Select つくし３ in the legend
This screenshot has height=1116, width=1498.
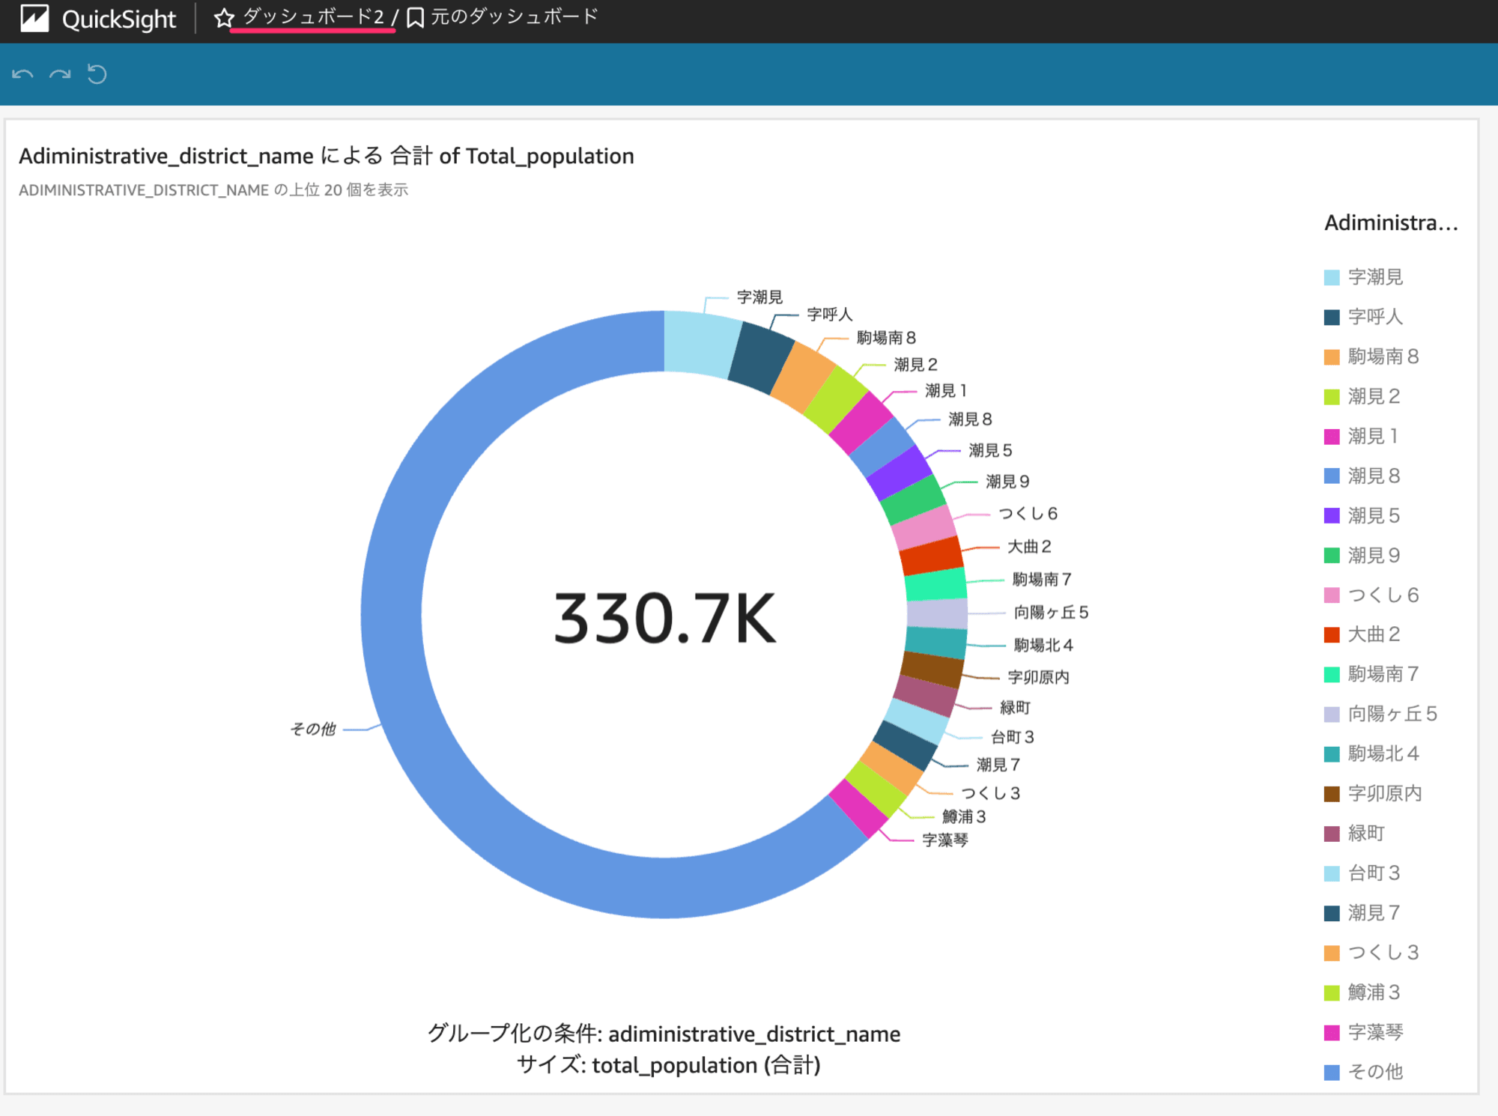click(1371, 952)
